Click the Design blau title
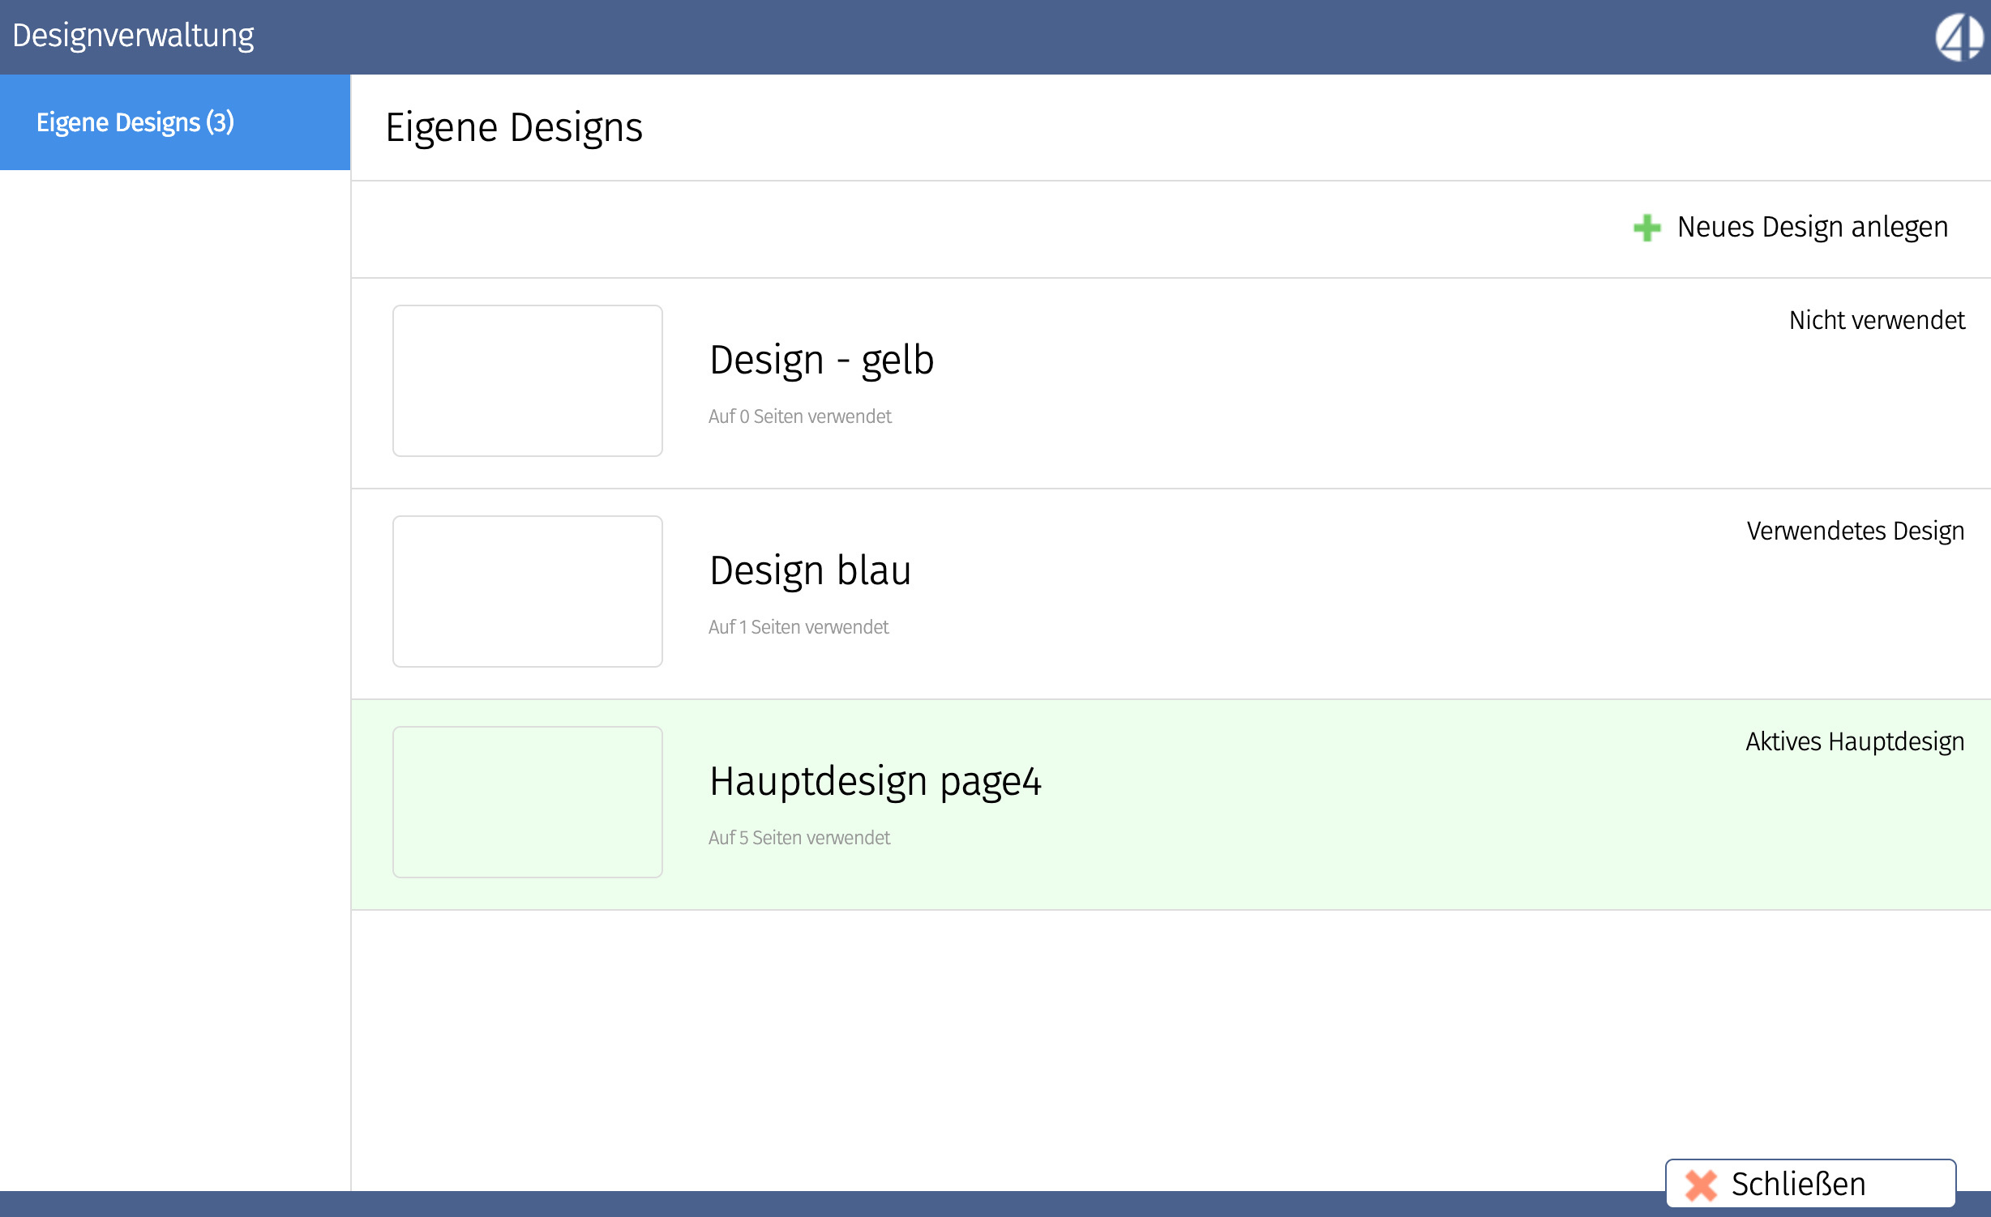This screenshot has height=1217, width=1991. point(810,570)
